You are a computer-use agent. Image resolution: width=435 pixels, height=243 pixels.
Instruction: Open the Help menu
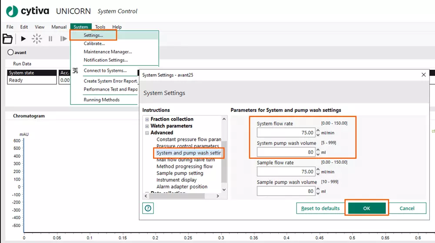(117, 27)
